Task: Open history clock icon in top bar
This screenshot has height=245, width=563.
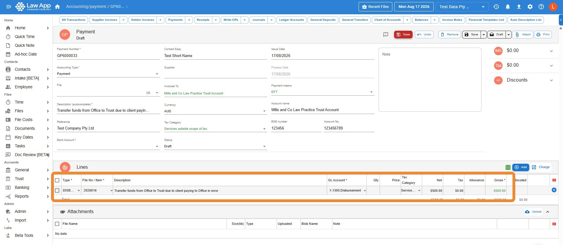Action: pos(496,7)
